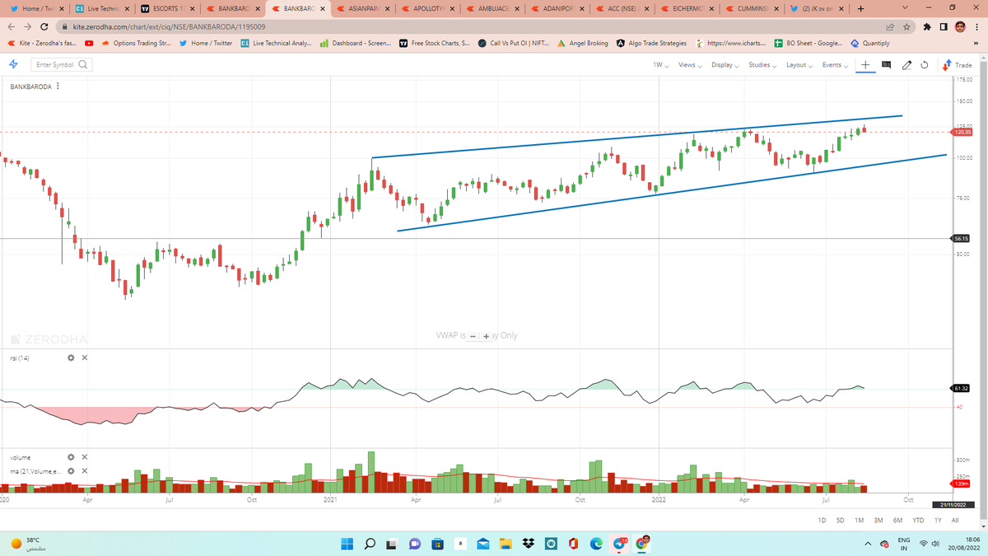Viewport: 988px width, 556px height.
Task: Share this page via address bar icon
Action: point(889,27)
